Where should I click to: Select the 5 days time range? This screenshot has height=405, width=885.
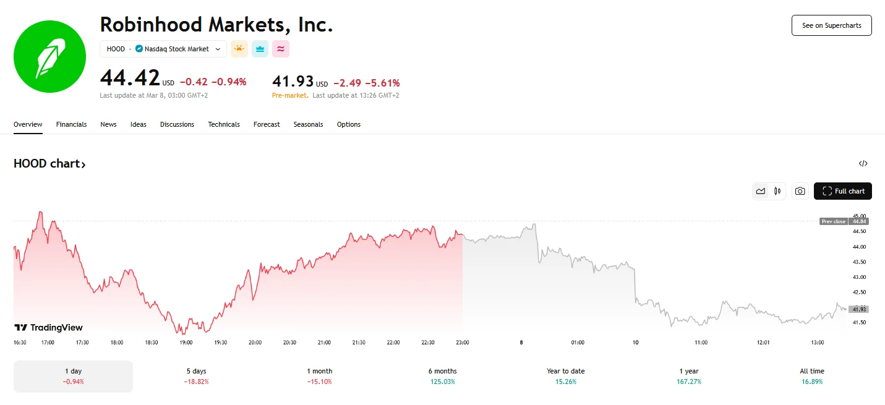[x=196, y=376]
